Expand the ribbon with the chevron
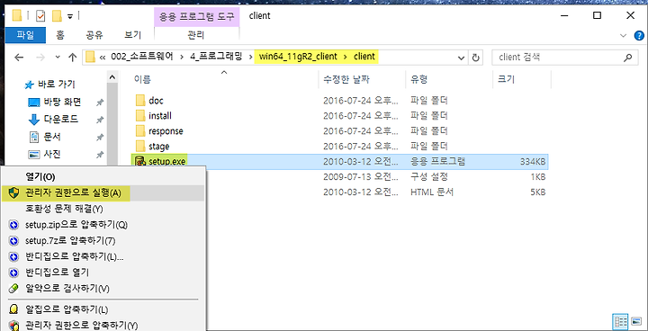 624,36
